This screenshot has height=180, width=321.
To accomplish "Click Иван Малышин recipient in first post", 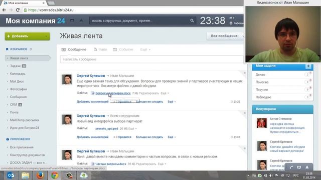I will coord(122,75).
